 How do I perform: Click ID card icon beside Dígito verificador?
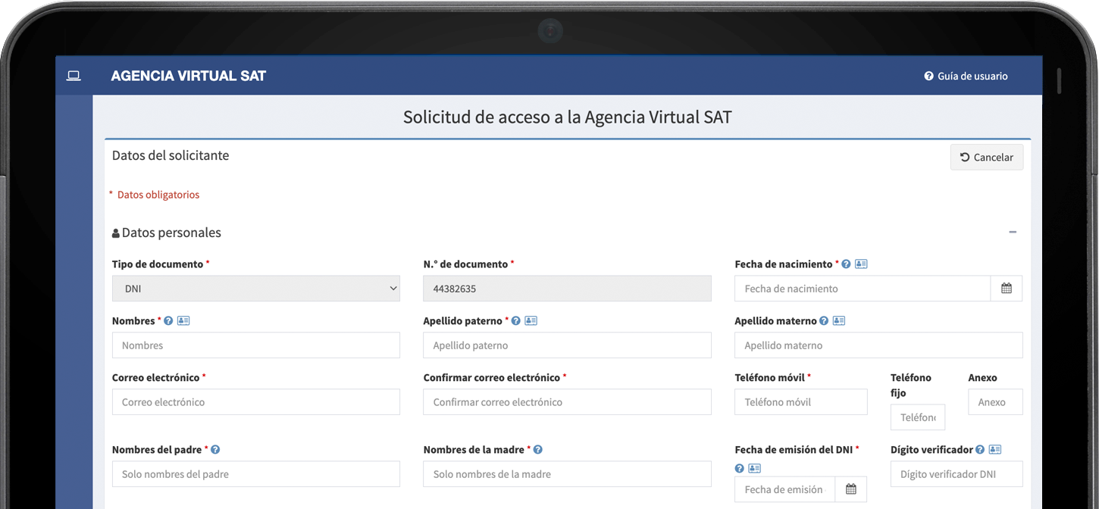click(x=995, y=450)
